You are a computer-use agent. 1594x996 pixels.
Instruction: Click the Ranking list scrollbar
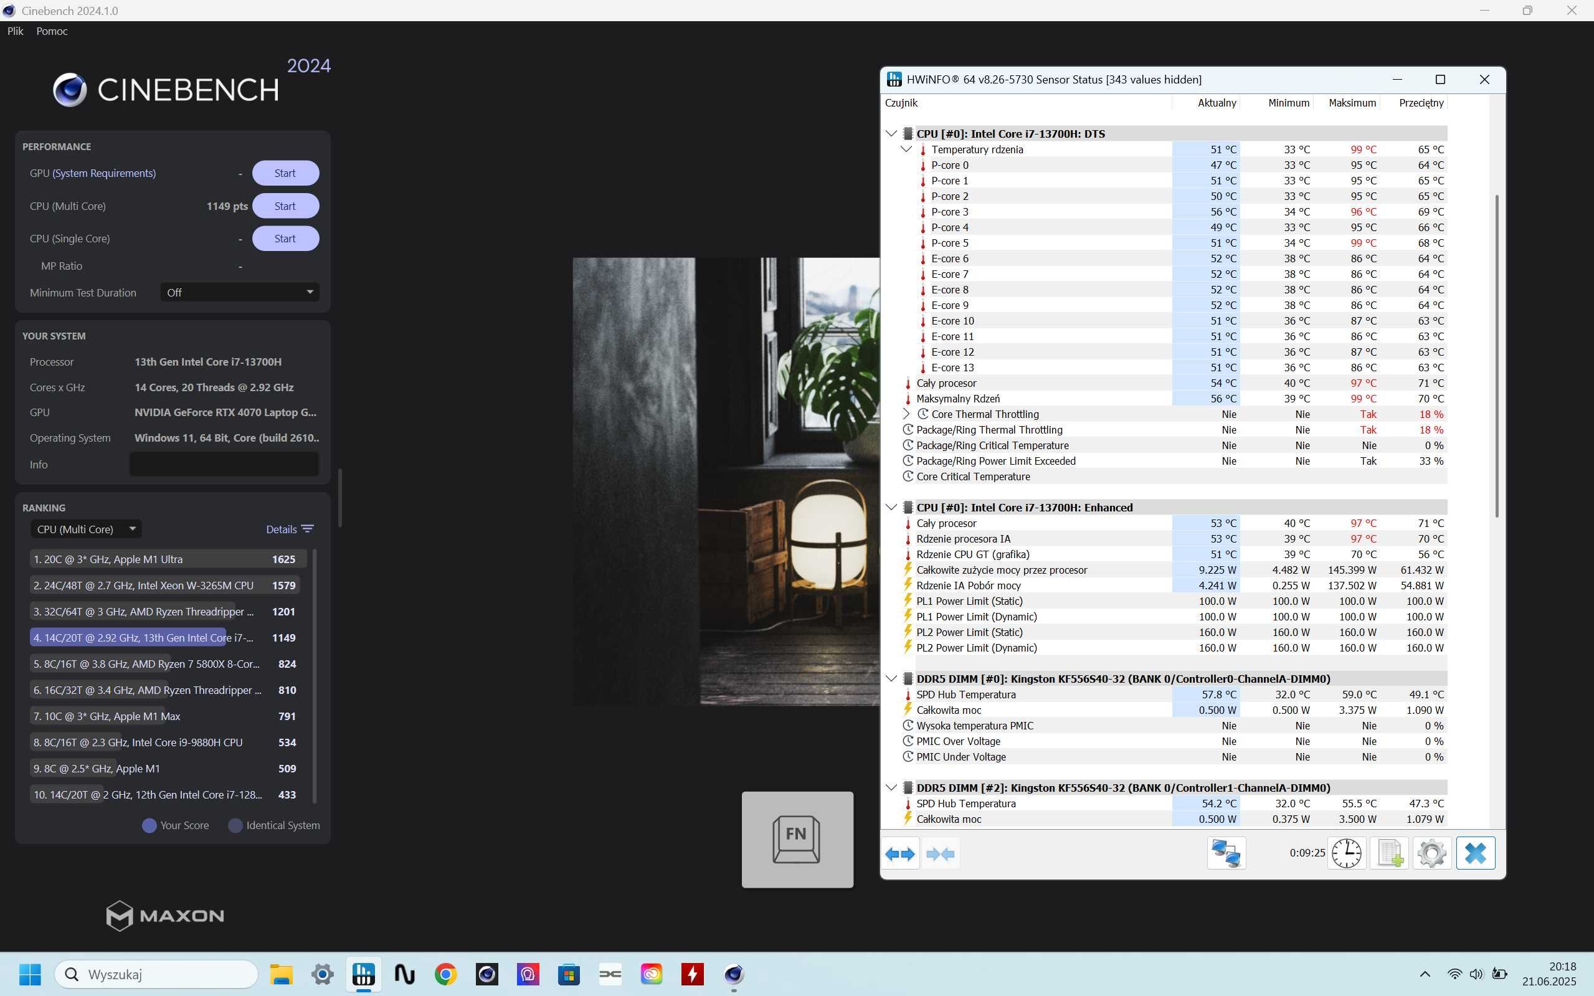[x=314, y=676]
